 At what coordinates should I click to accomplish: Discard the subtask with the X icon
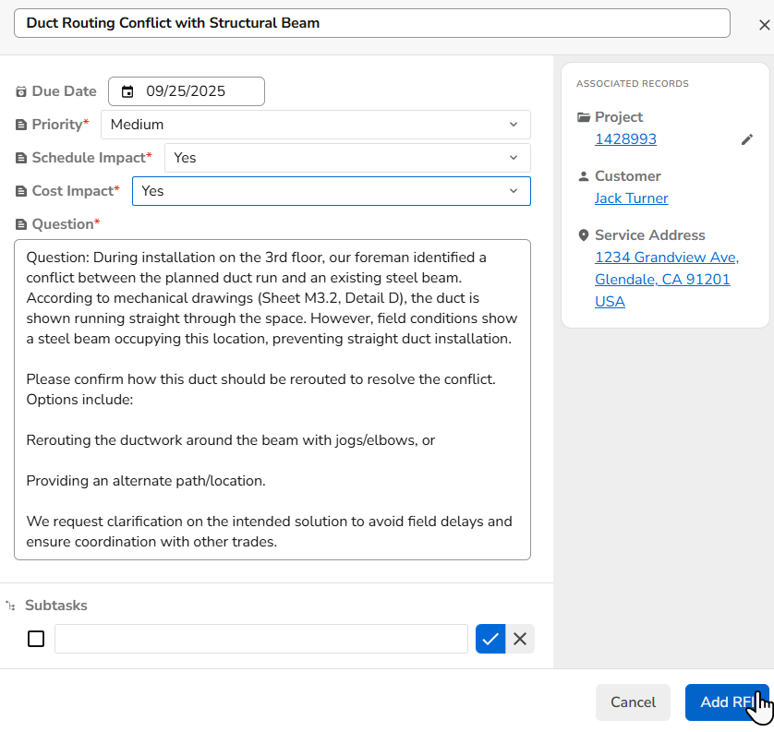520,639
